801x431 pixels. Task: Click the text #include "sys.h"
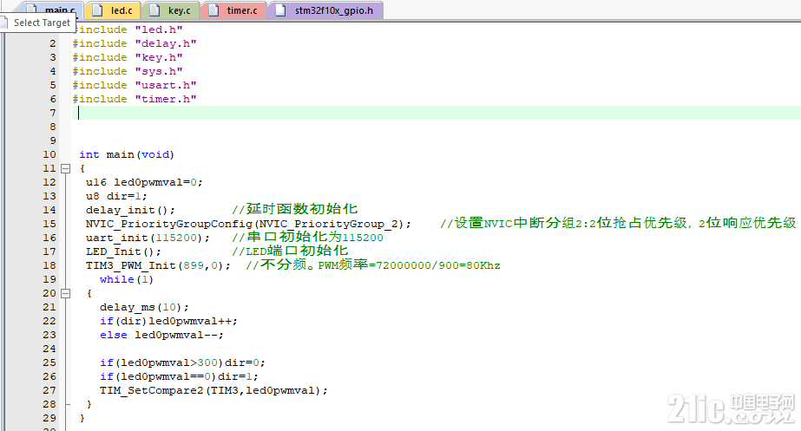point(128,71)
